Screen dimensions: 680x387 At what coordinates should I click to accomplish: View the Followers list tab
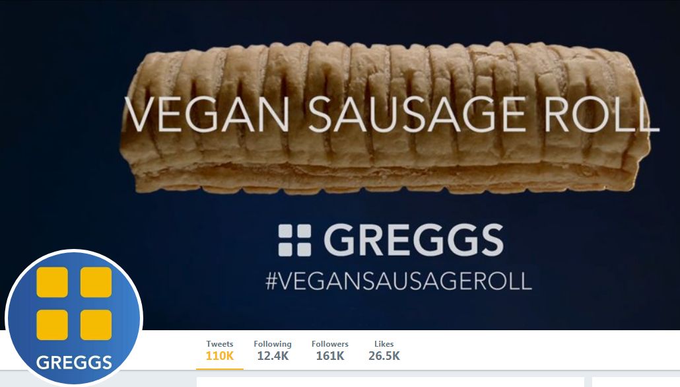tap(329, 351)
